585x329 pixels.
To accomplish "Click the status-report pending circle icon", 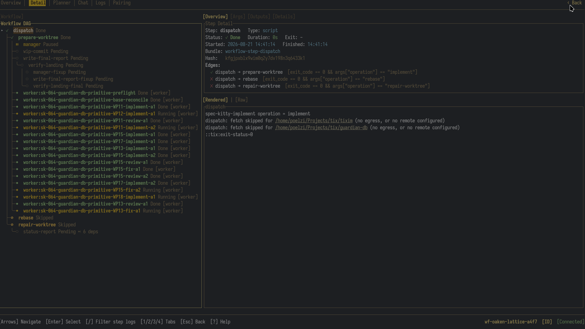I will pyautogui.click(x=17, y=232).
